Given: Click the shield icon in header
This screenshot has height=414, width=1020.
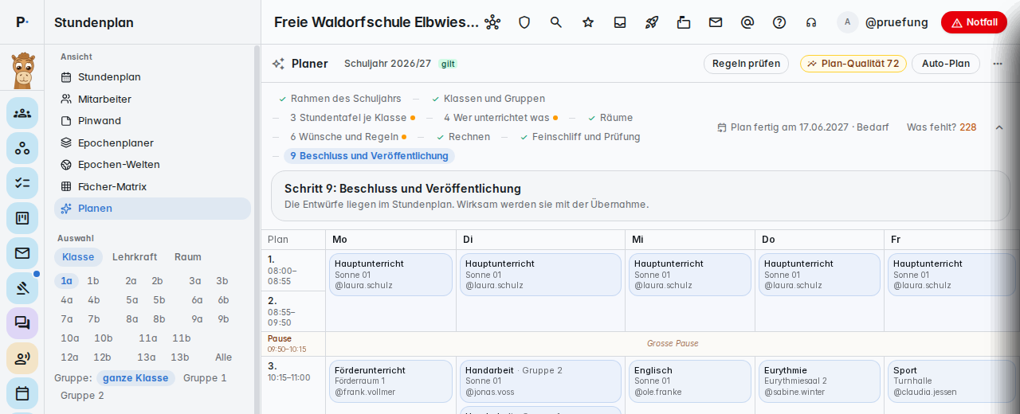Looking at the screenshot, I should (524, 22).
